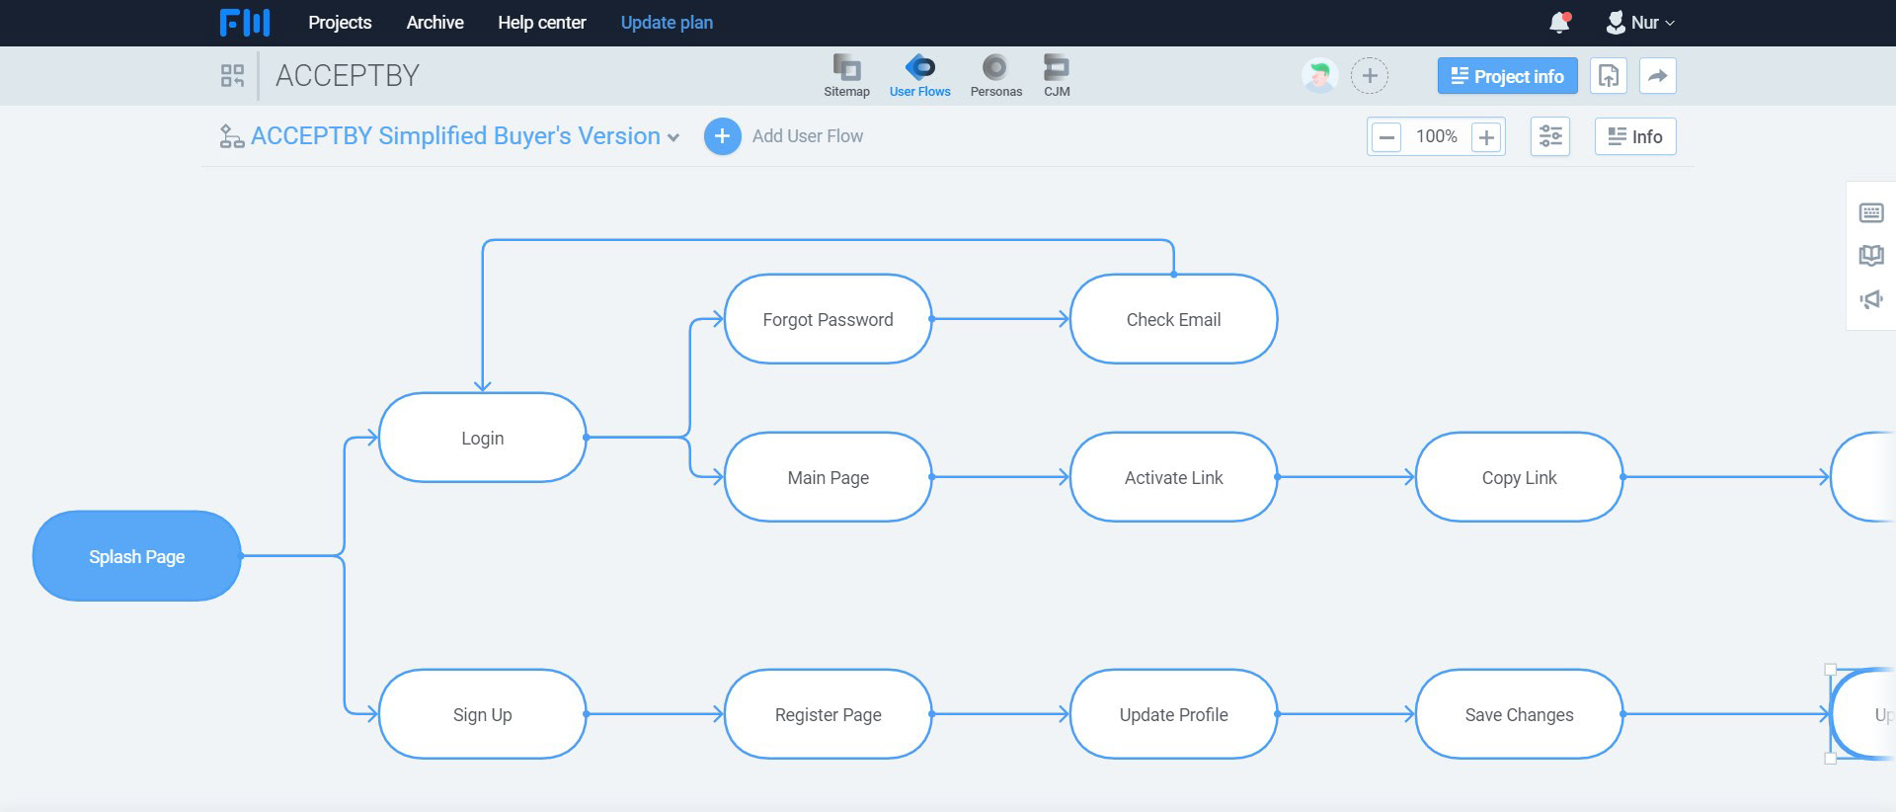Click the Add User Flow label

tap(807, 136)
